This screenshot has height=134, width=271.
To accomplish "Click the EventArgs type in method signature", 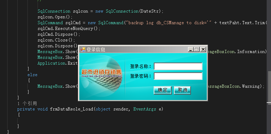I will click(145, 109).
